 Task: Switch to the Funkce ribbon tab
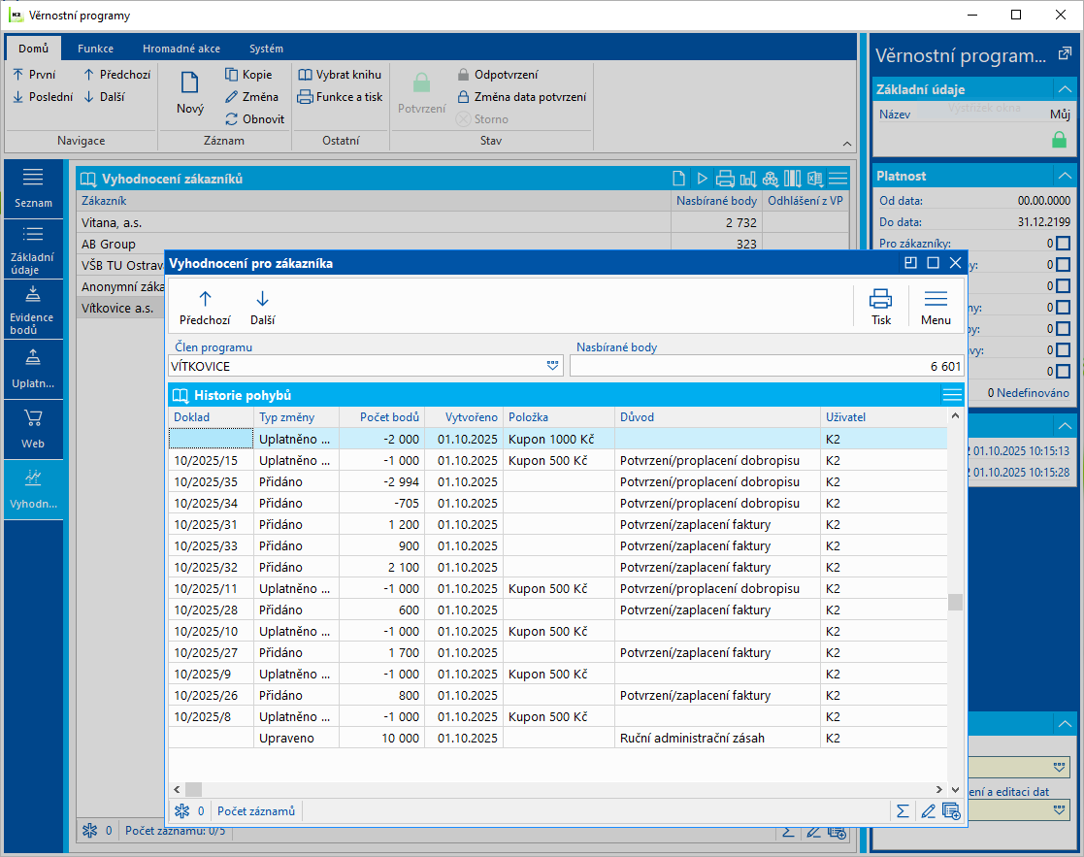click(x=95, y=49)
